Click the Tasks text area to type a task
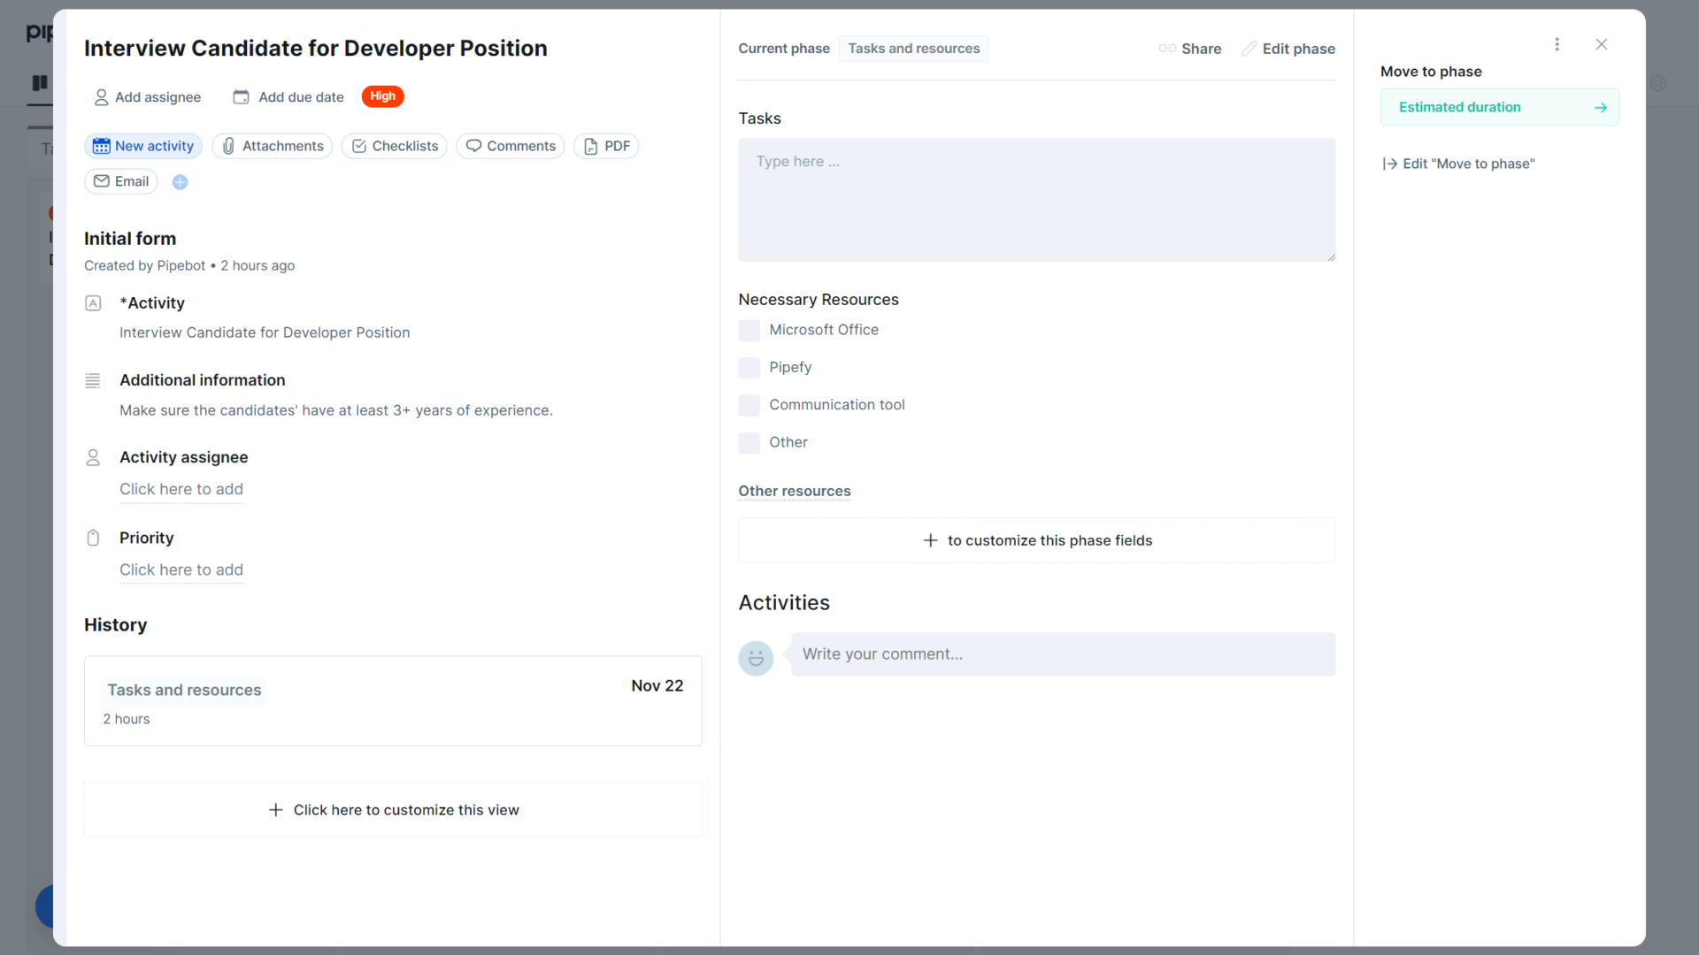The width and height of the screenshot is (1699, 955). point(1035,199)
